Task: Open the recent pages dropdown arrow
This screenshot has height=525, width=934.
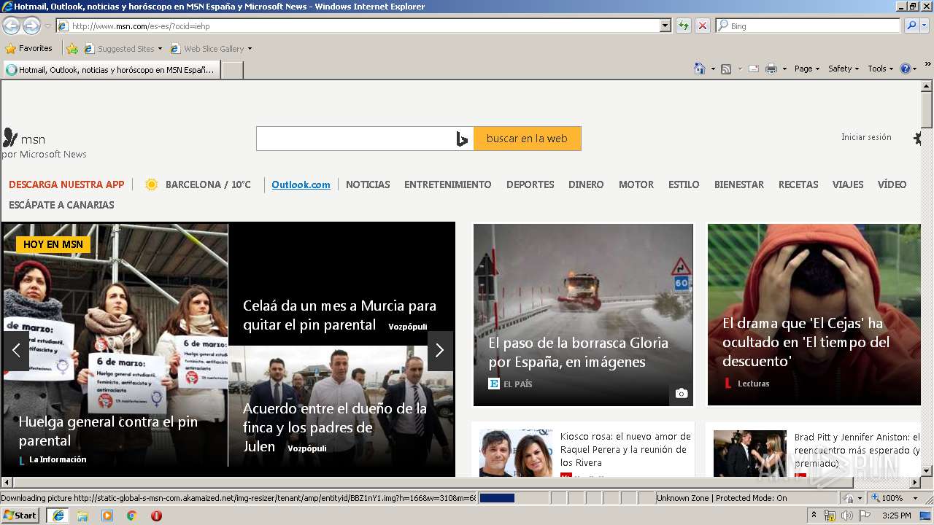Action: pyautogui.click(x=47, y=26)
